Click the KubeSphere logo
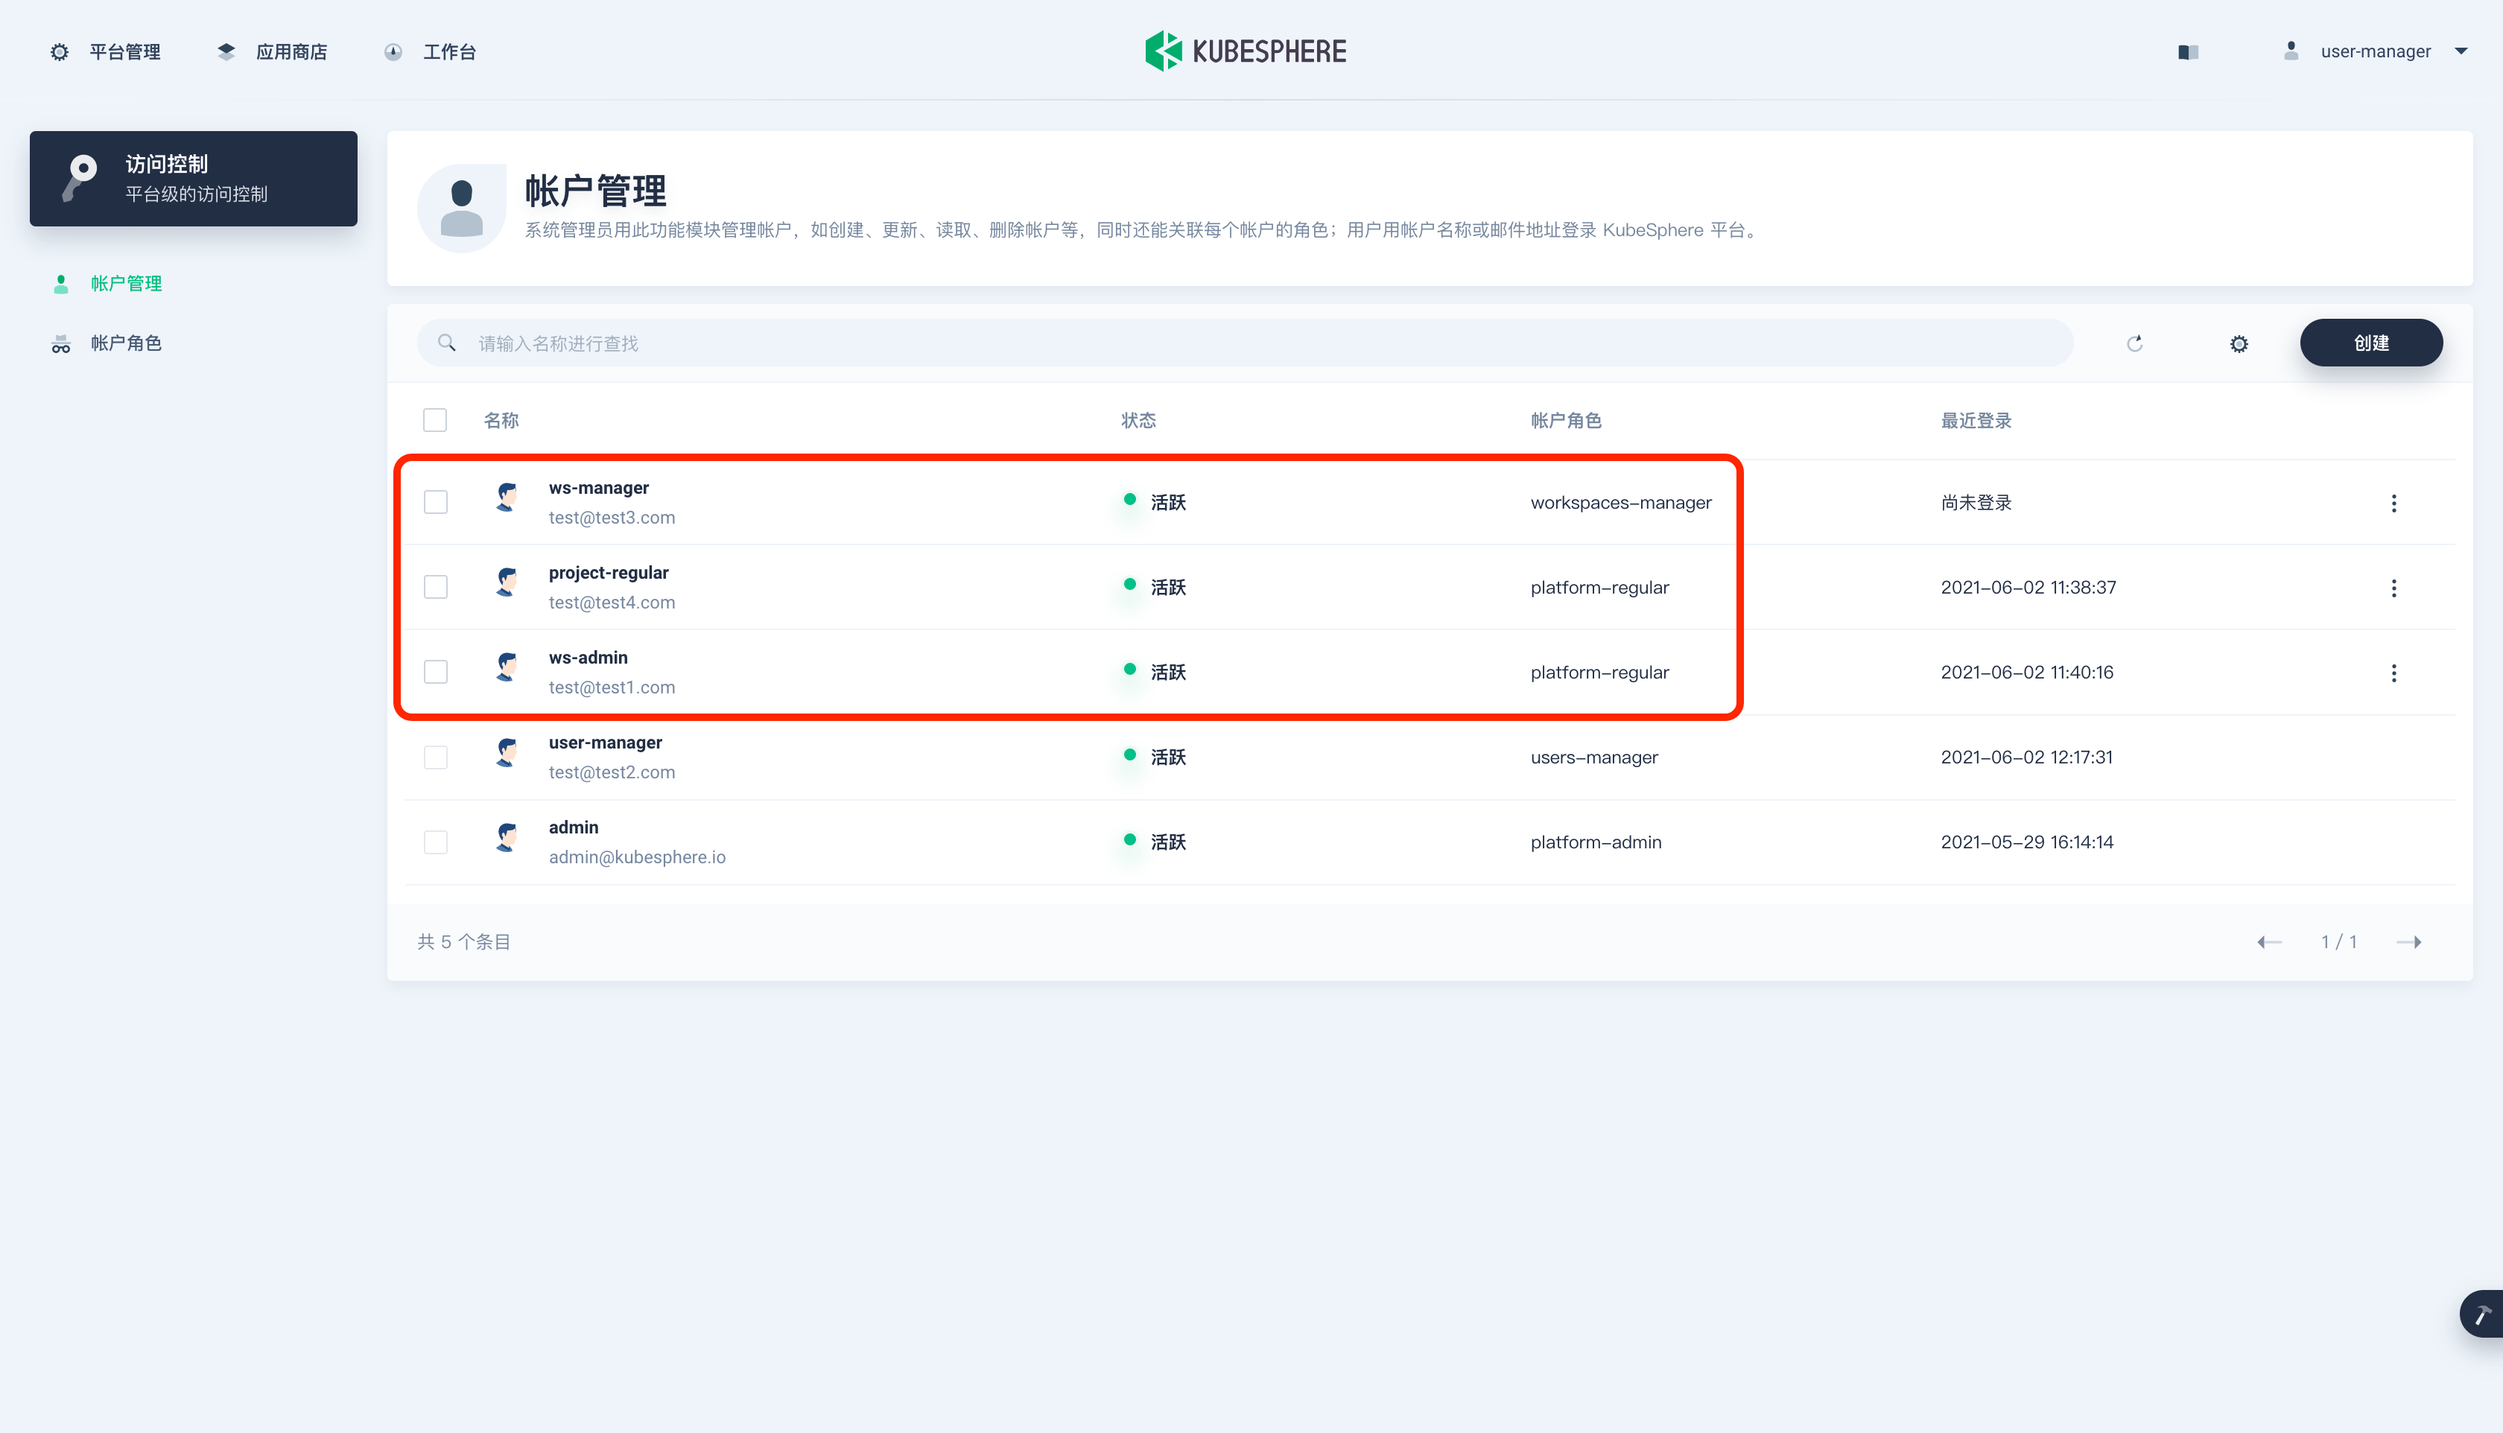Screen dimensions: 2503x1433 click(x=1245, y=51)
